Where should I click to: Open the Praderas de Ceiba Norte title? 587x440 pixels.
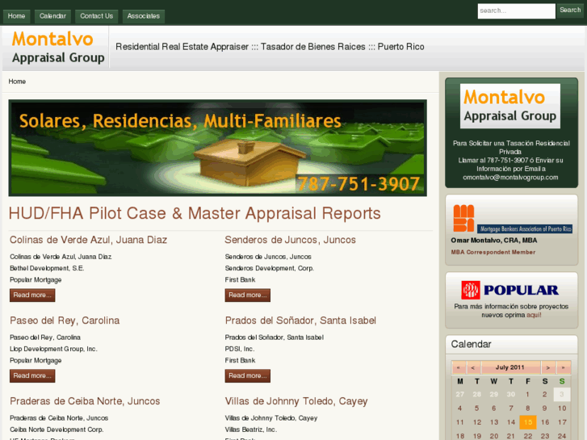point(85,401)
